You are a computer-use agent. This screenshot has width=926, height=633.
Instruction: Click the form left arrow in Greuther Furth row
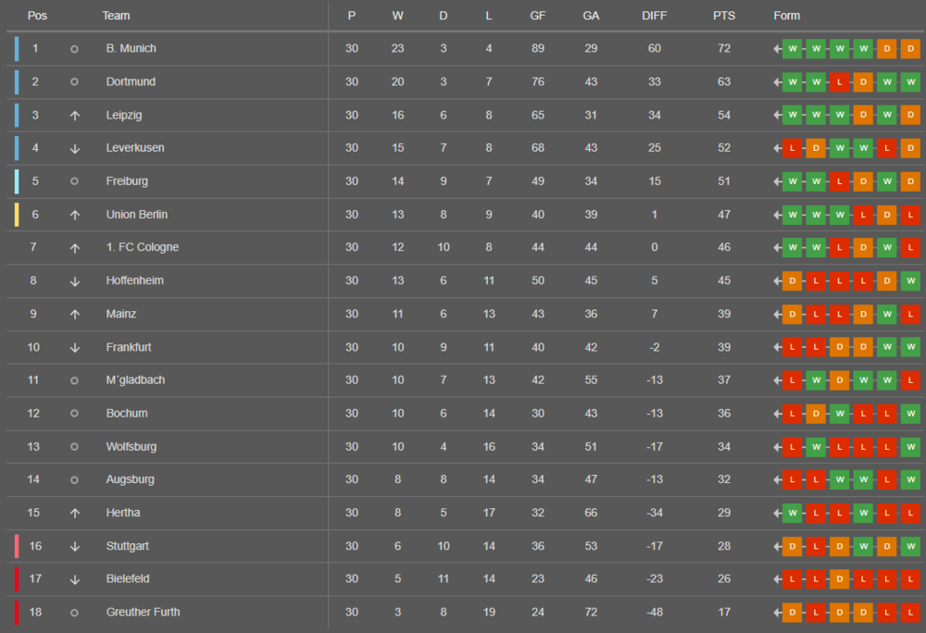pos(777,613)
